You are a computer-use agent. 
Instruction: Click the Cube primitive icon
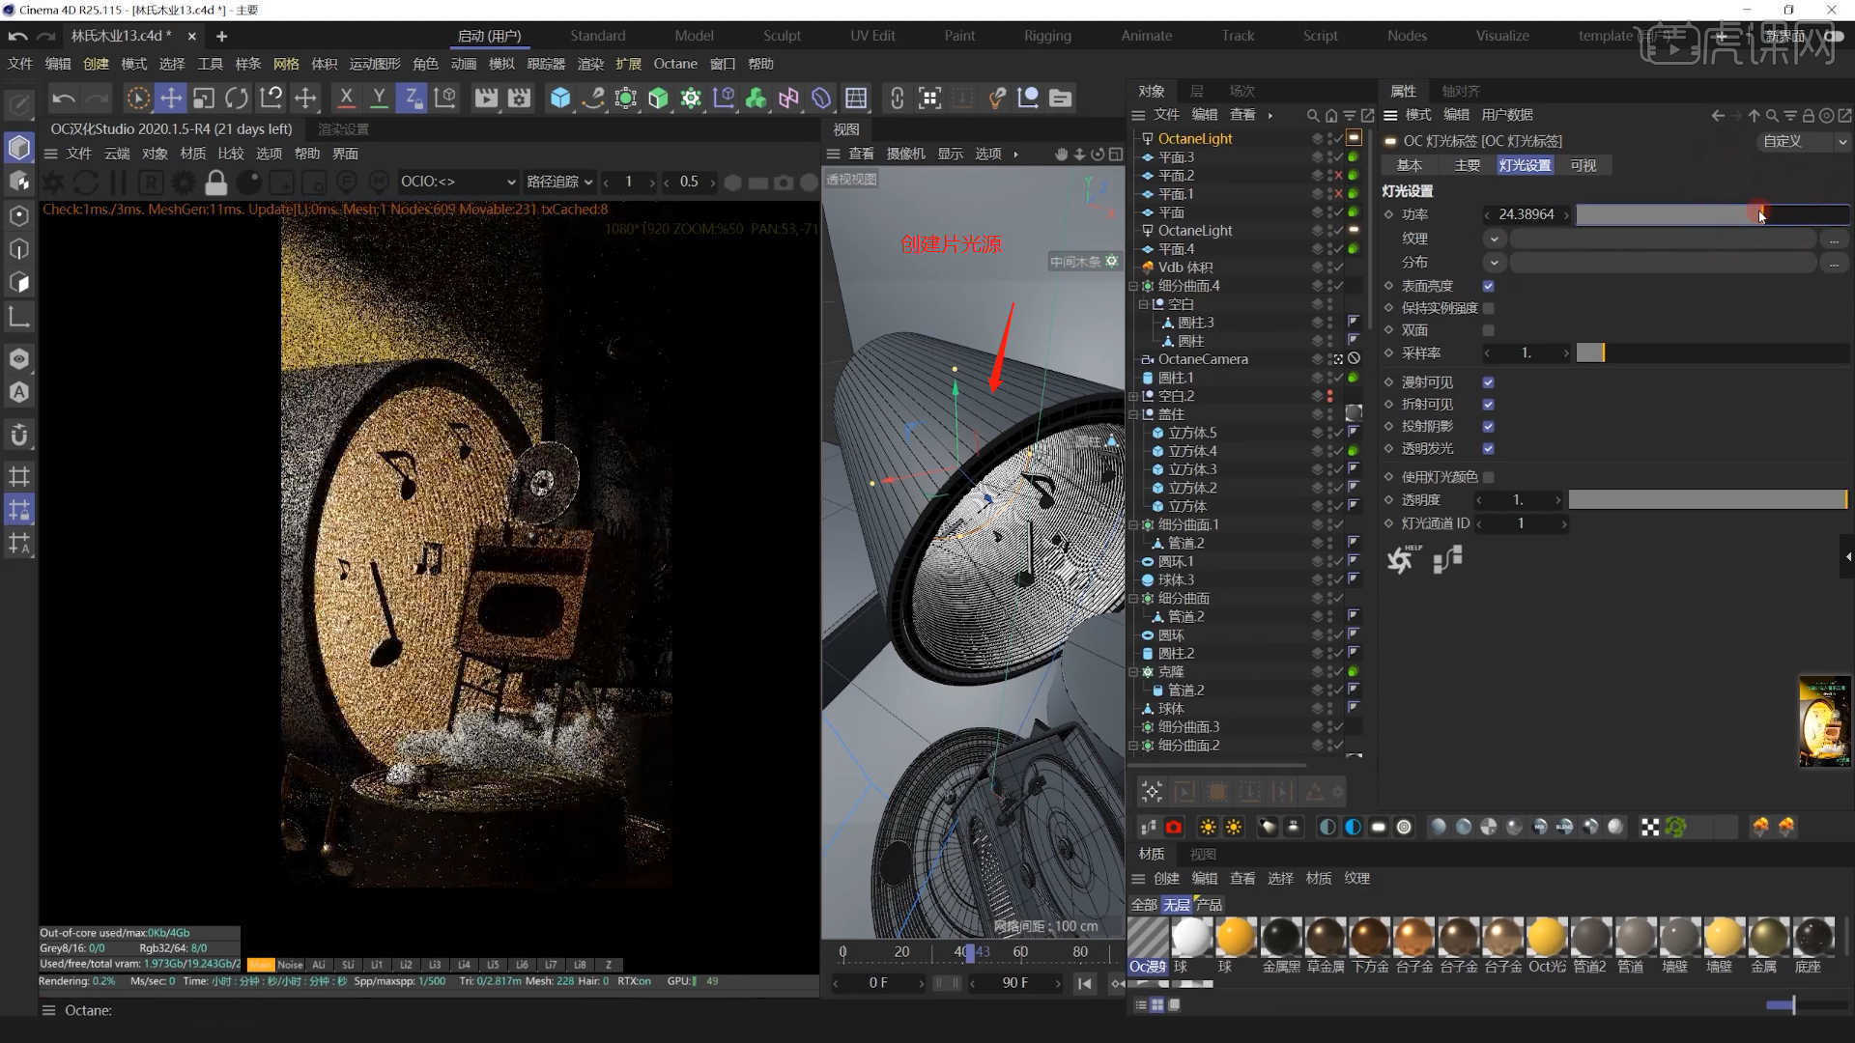560,98
